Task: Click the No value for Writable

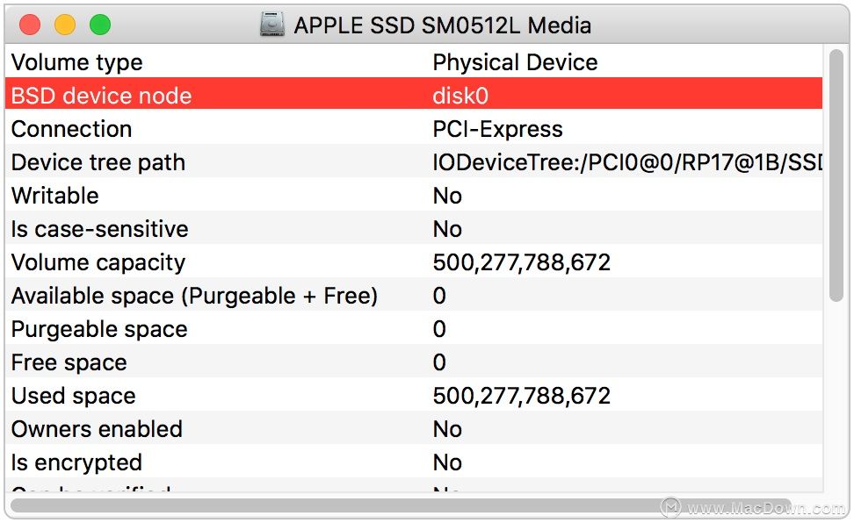Action: click(x=447, y=196)
